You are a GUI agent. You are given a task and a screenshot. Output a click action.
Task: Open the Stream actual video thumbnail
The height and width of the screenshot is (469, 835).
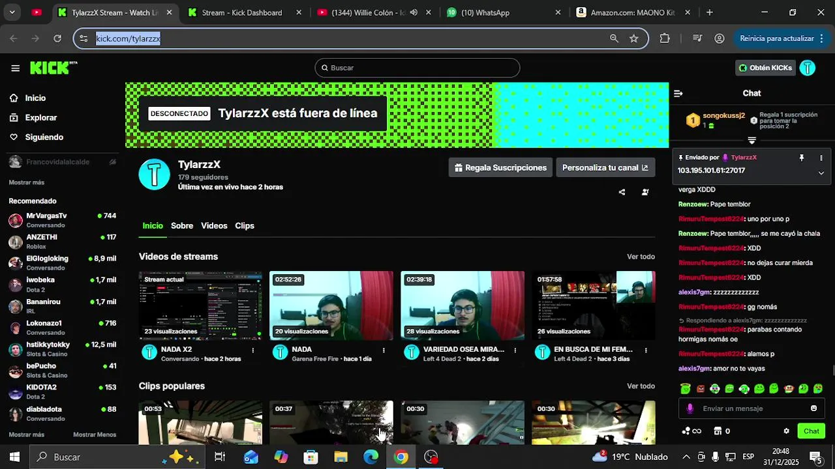(x=200, y=306)
